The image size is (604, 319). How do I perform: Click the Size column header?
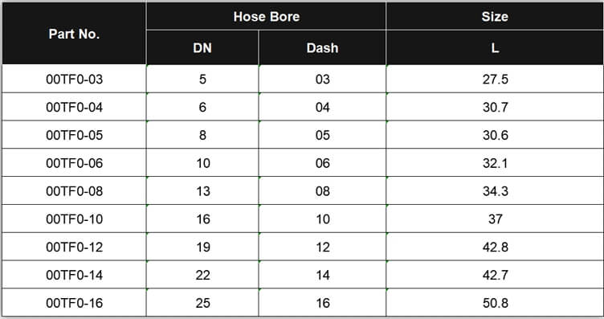(x=495, y=17)
